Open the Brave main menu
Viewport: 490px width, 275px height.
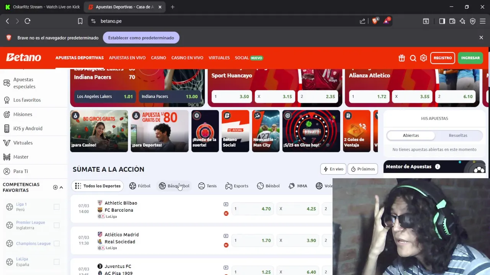pyautogui.click(x=483, y=21)
